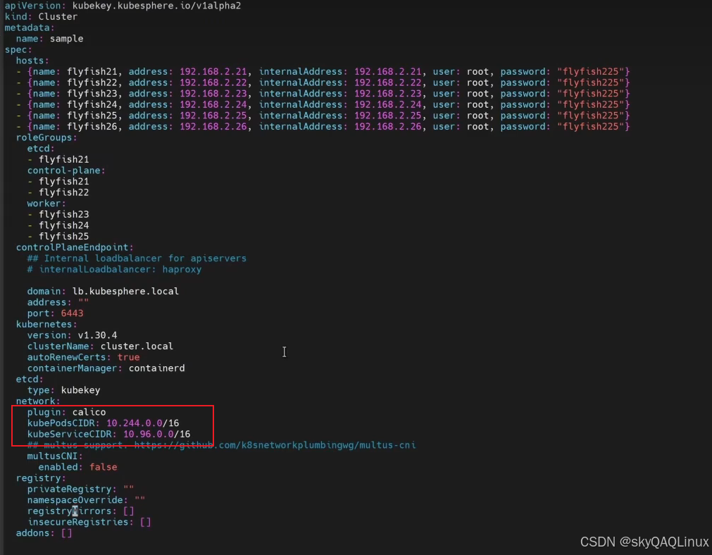This screenshot has width=712, height=555.
Task: Click the insecureRegistries [] value
Action: pyautogui.click(x=145, y=522)
